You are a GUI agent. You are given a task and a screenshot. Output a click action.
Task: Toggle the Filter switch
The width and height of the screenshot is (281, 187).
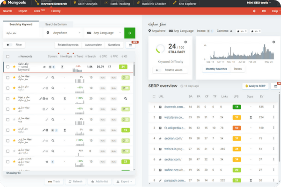(x=9, y=45)
